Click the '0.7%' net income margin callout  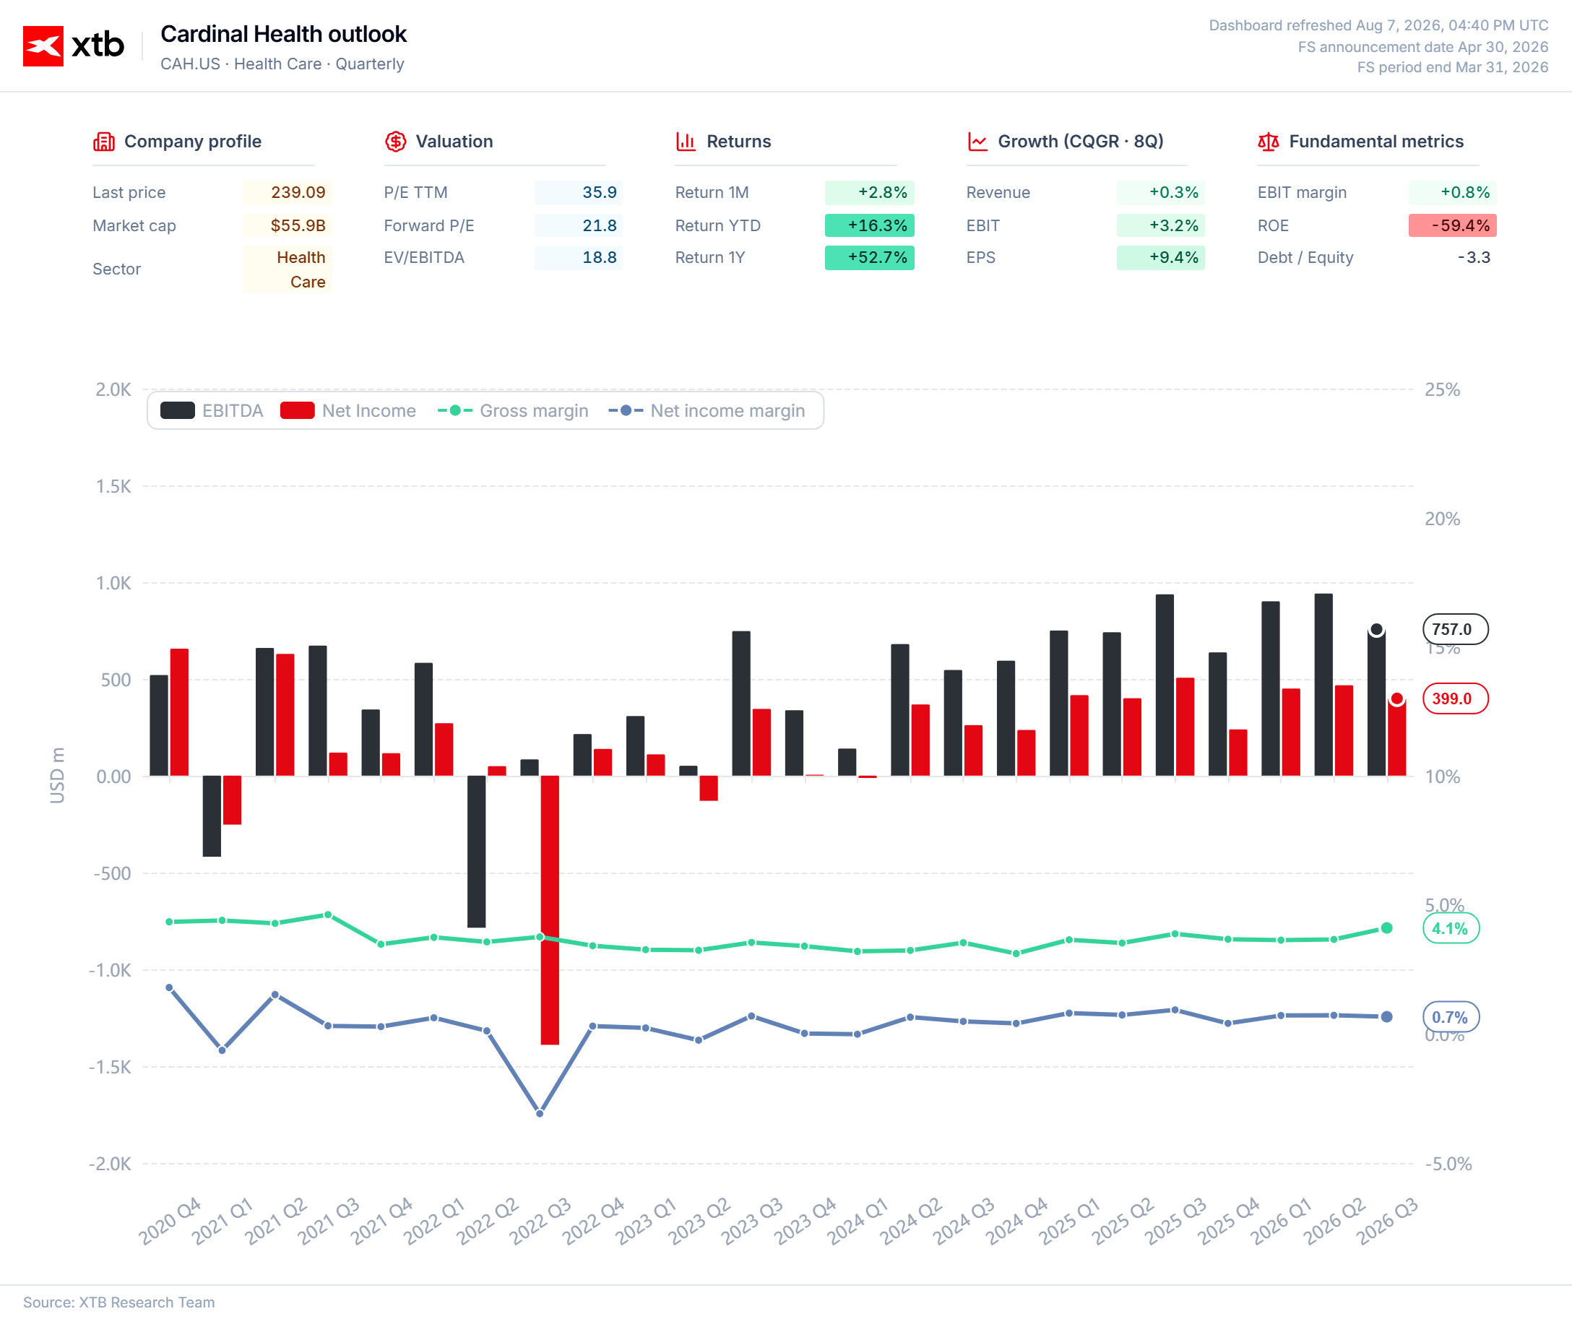tap(1451, 1016)
